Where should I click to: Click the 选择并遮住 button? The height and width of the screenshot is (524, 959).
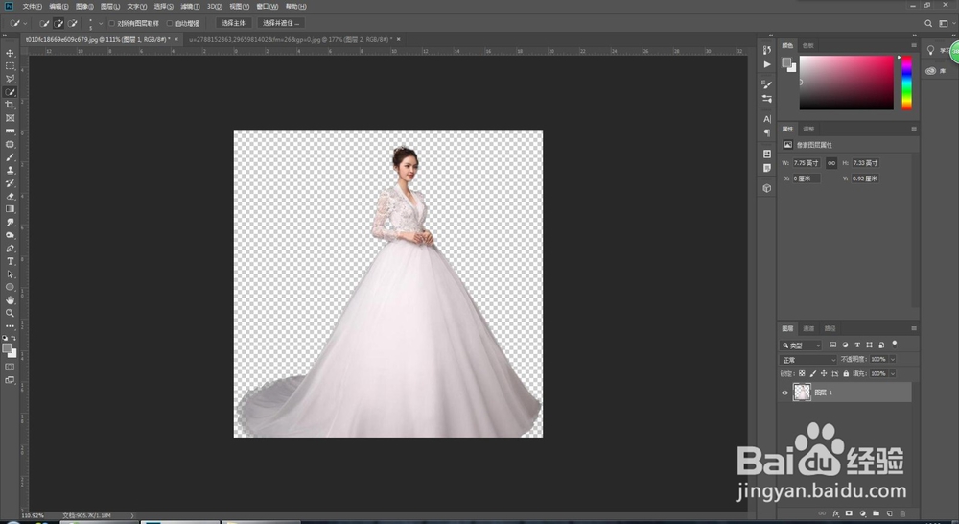point(281,22)
